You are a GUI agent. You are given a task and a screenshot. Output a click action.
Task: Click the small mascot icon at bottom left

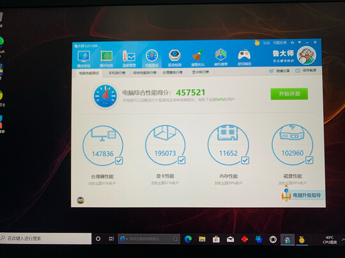click(x=80, y=200)
